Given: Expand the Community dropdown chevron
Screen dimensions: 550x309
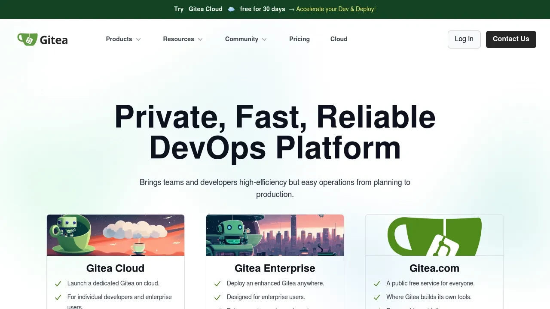Looking at the screenshot, I should pos(264,39).
